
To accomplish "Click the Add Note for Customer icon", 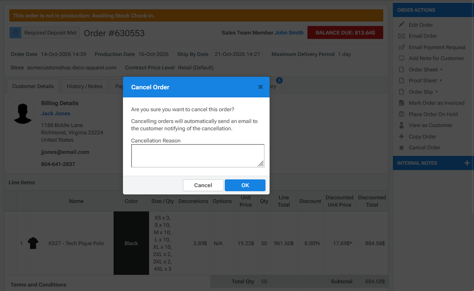I will (402, 58).
